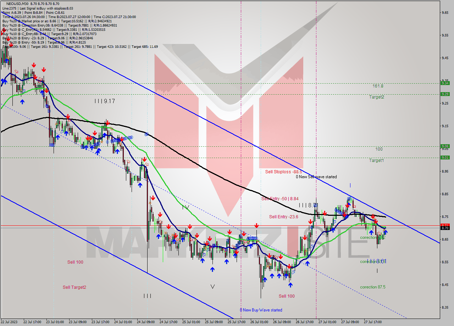Click the black 8.70 current price tag
454x326 pixels.
(x=445, y=228)
